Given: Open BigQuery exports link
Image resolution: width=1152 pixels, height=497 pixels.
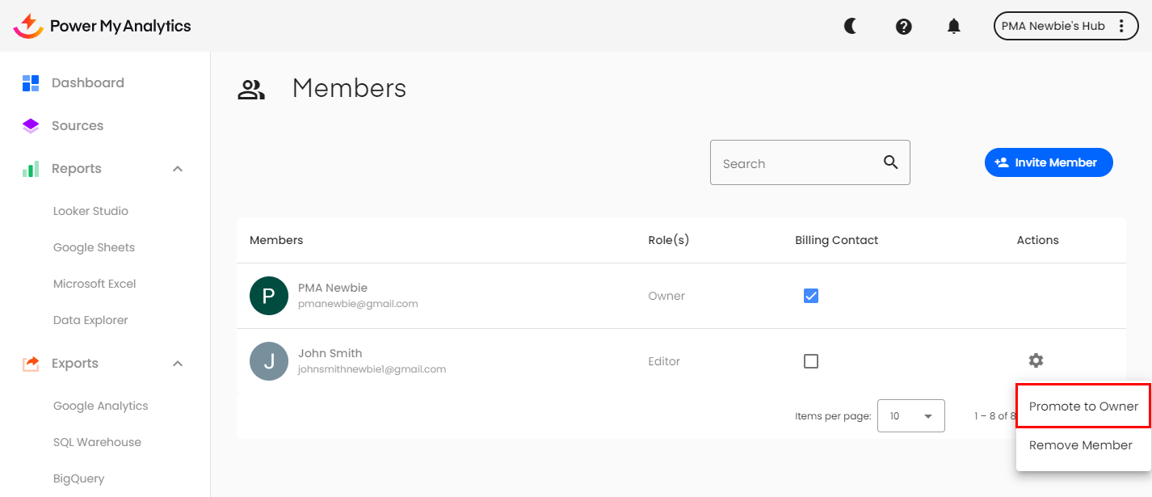Looking at the screenshot, I should coord(78,478).
